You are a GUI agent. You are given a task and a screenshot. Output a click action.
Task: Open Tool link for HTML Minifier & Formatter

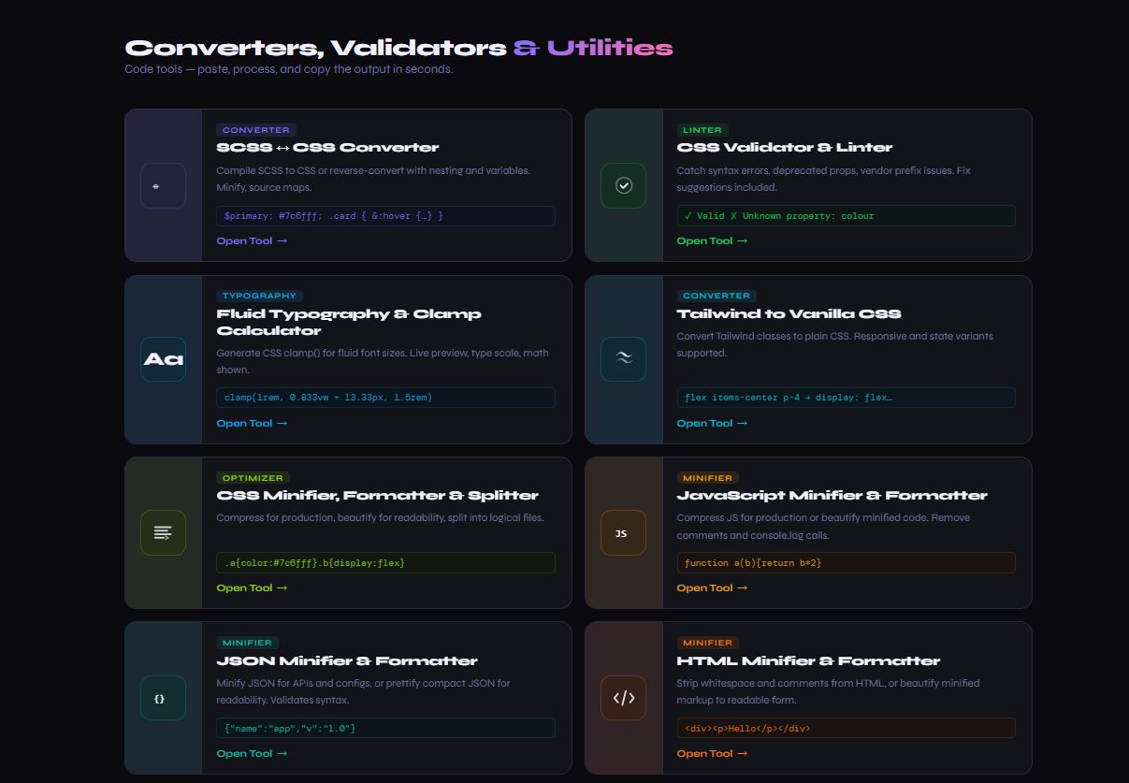coord(712,753)
